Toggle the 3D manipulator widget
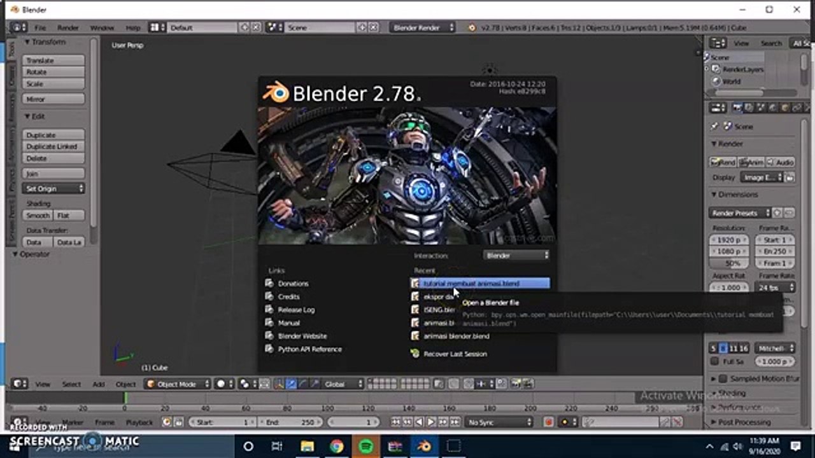This screenshot has height=458, width=815. [x=280, y=384]
